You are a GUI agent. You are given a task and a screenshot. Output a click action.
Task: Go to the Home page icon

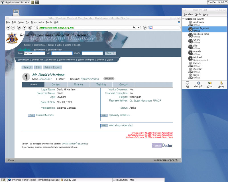pos(30,28)
